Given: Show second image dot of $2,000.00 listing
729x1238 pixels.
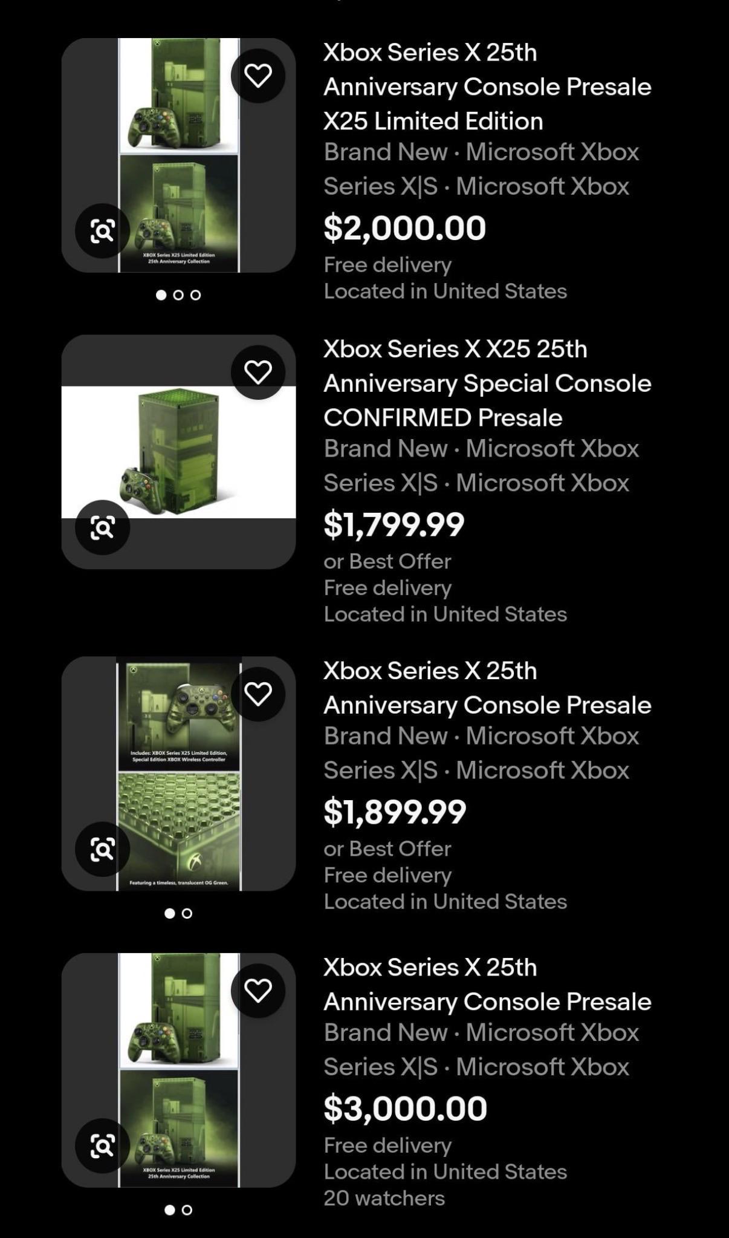Looking at the screenshot, I should 178,295.
